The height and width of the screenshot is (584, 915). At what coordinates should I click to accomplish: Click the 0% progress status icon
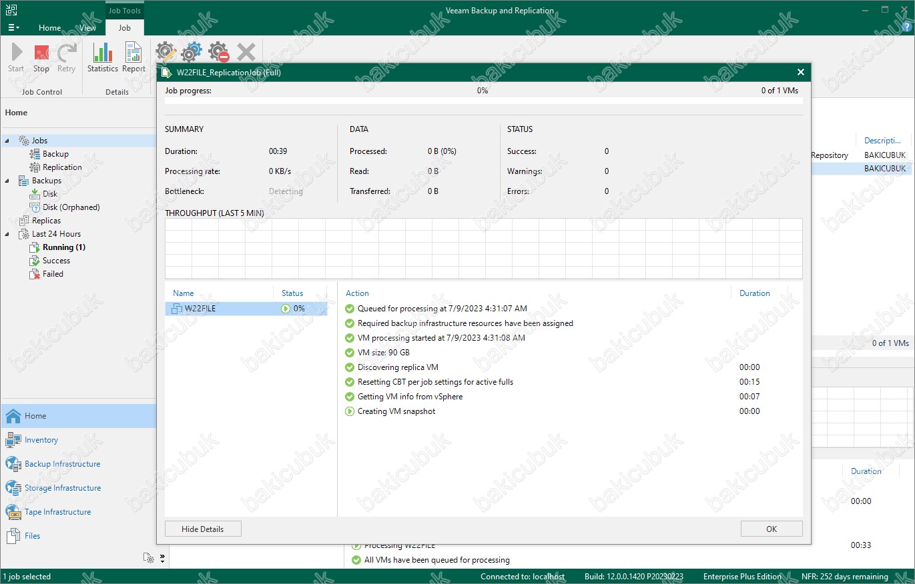click(286, 309)
